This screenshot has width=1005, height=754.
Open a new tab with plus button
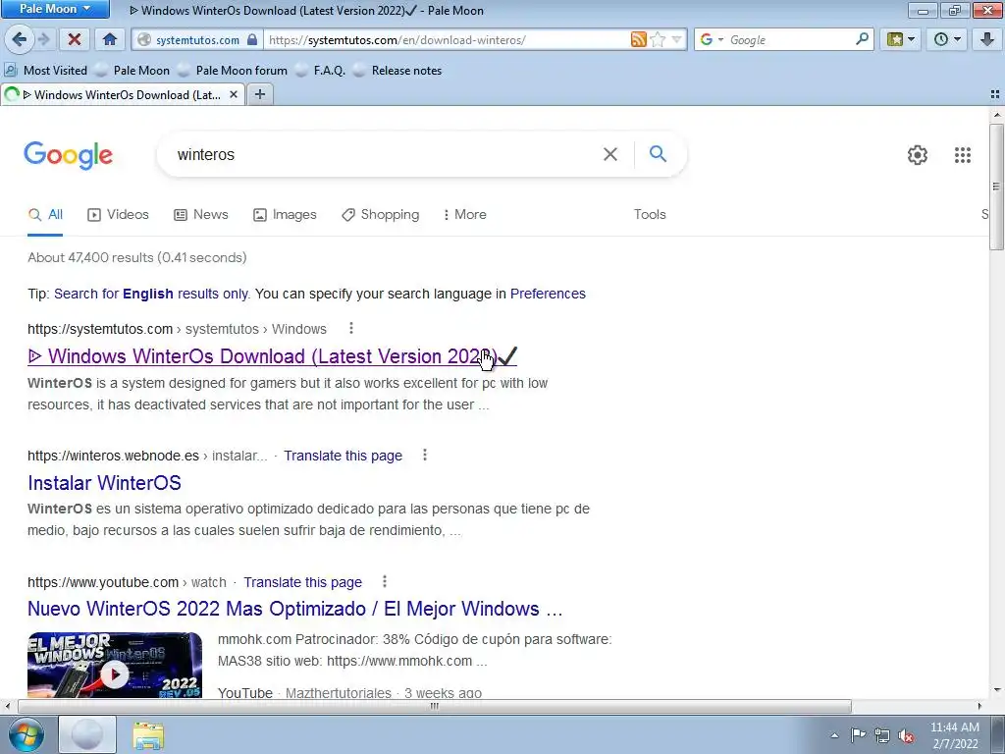coord(259,95)
